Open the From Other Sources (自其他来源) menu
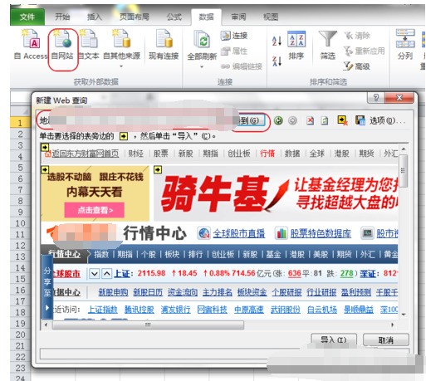 point(121,48)
